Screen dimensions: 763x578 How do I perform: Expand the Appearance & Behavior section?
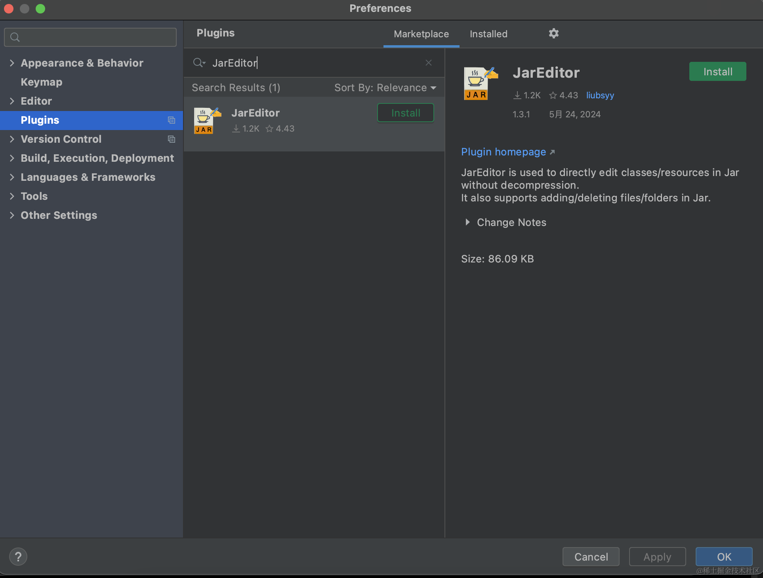coord(12,63)
